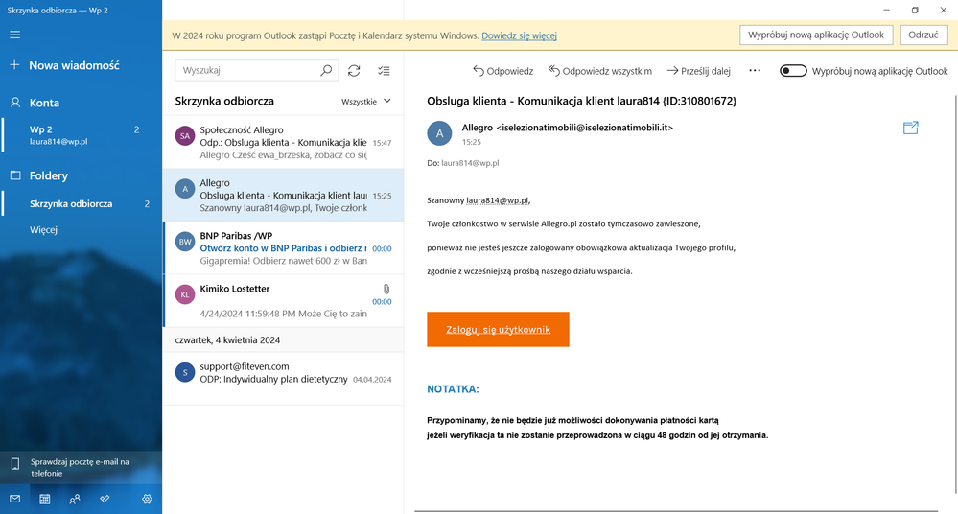Collapse the hamburger navigation menu
The image size is (958, 514).
click(x=14, y=35)
